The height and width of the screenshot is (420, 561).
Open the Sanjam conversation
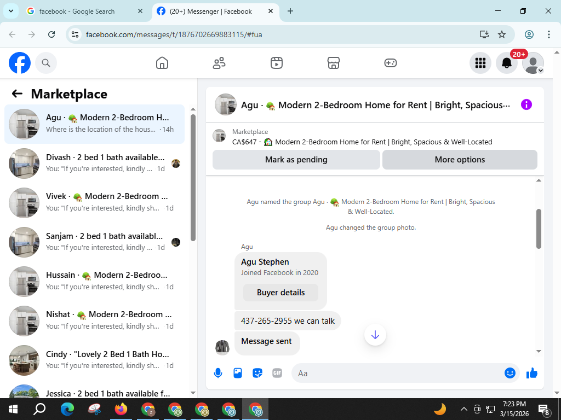click(94, 242)
